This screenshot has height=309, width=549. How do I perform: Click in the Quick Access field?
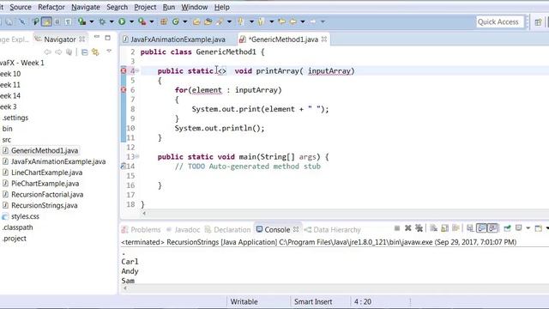(x=500, y=22)
